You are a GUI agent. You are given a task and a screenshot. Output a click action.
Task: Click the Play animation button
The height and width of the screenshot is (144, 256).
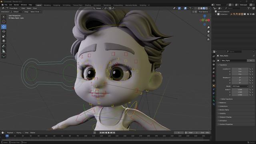click(108, 133)
